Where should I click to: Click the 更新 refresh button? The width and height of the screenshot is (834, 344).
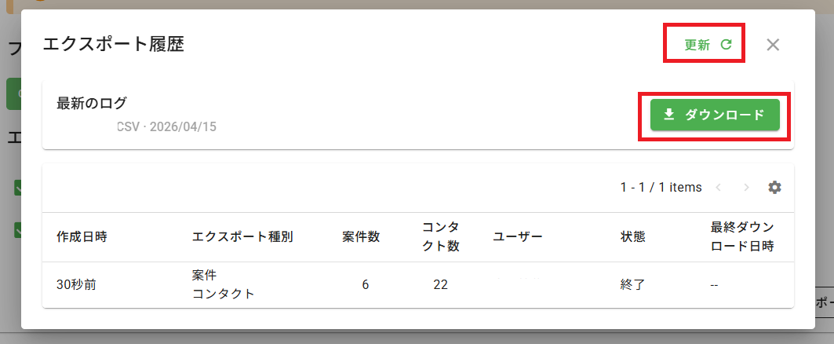(x=708, y=45)
